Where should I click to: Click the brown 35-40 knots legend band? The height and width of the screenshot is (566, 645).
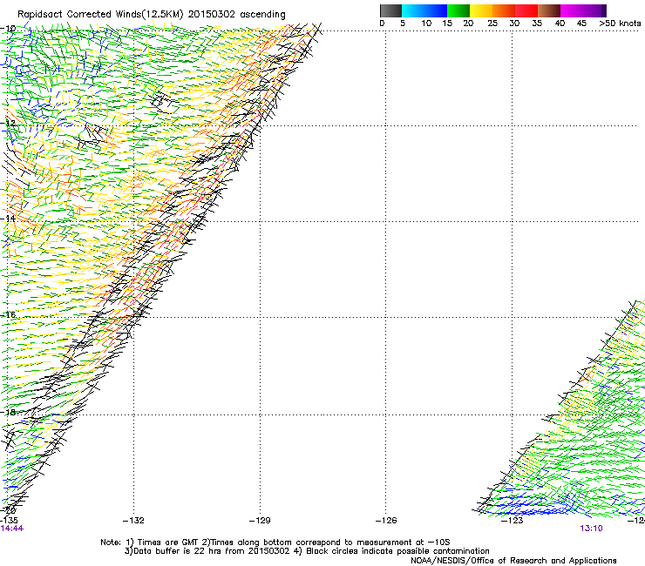pos(549,10)
